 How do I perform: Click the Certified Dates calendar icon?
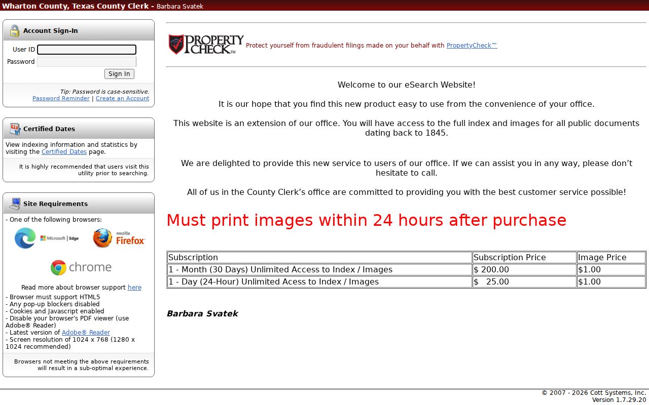(15, 129)
